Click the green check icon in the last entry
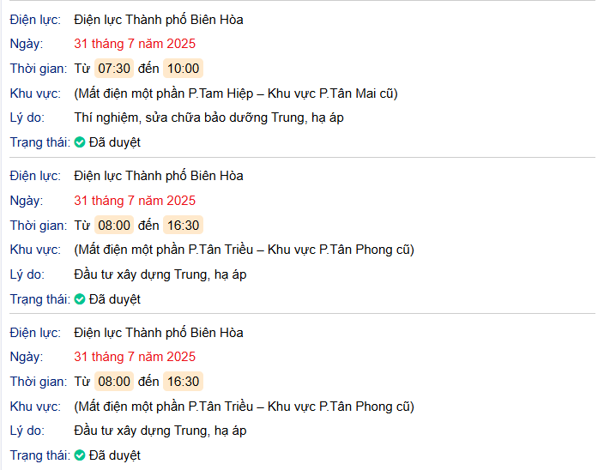 click(80, 455)
